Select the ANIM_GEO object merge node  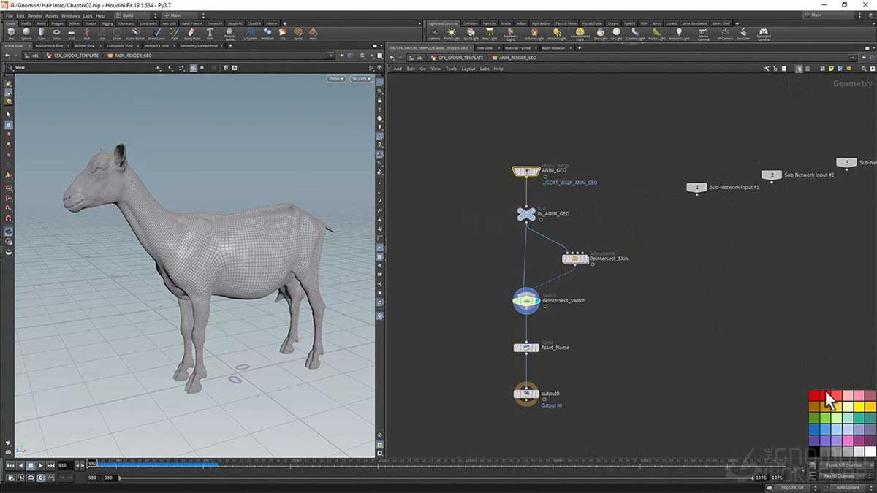(x=526, y=169)
